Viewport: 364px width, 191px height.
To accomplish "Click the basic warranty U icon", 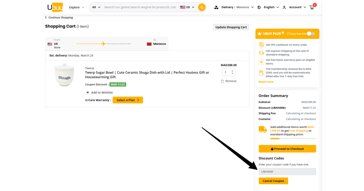I will tap(261, 62).
